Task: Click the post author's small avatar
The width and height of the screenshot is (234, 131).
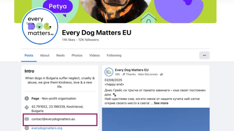Action: point(109,72)
